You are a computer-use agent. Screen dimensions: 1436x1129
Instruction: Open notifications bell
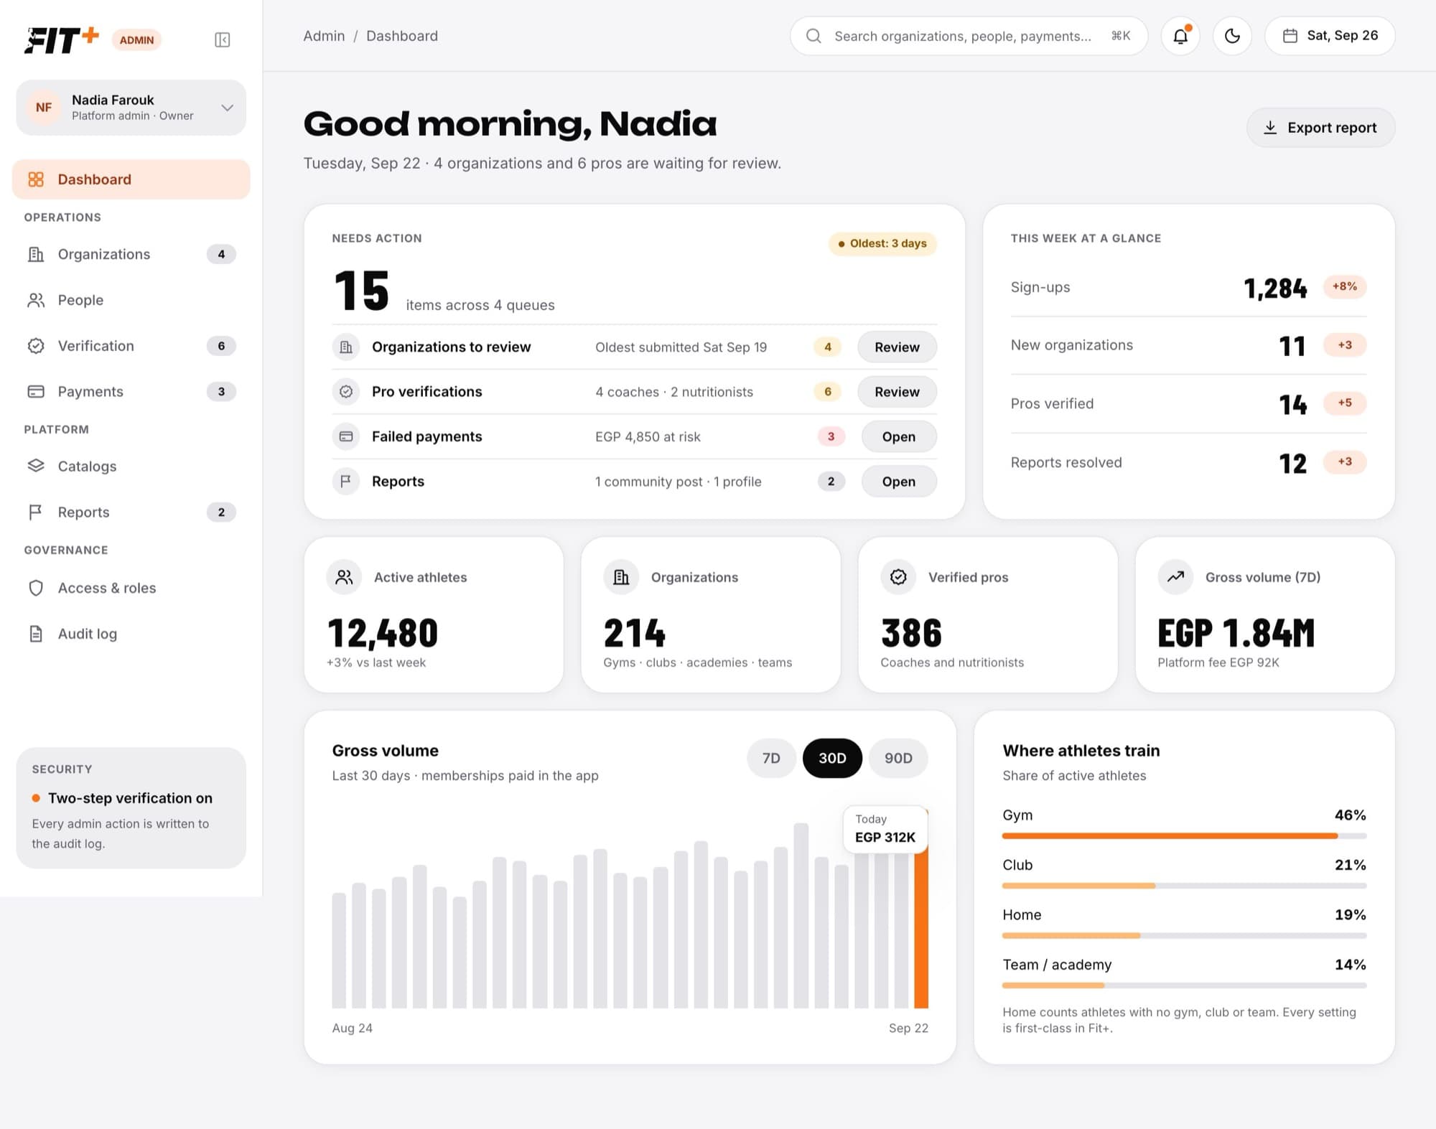point(1180,36)
